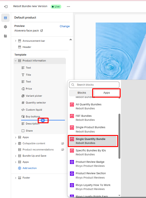Click the FBT Bundles app icon
This screenshot has height=198, width=146.
(72, 116)
